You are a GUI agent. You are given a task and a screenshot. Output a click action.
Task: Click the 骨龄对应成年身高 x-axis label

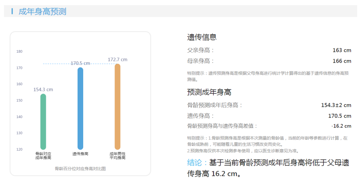tap(43, 156)
